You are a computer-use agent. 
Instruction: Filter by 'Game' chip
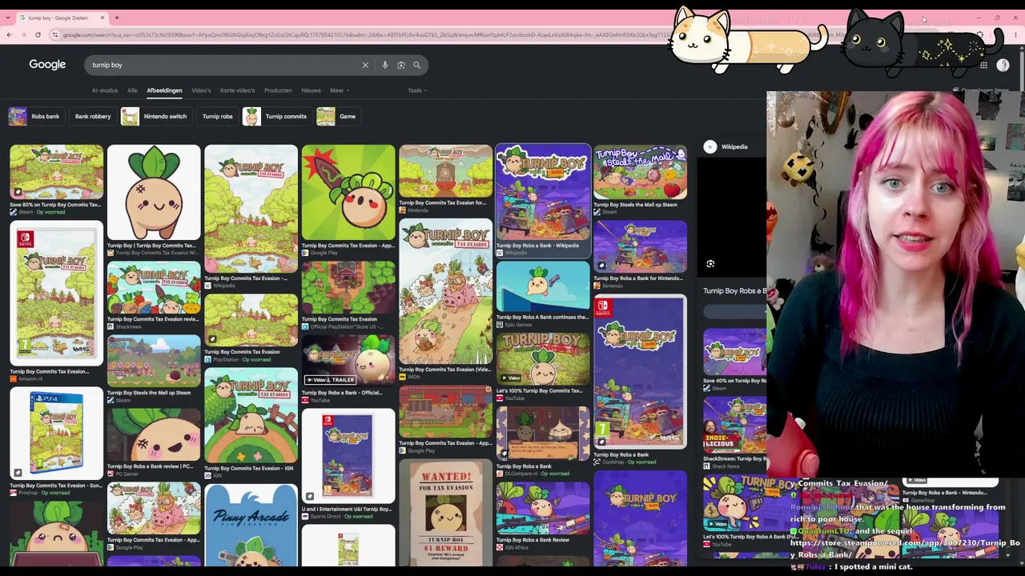click(x=337, y=117)
